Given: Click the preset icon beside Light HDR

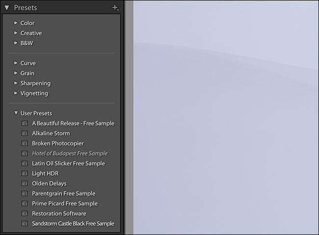Looking at the screenshot, I should [25, 174].
